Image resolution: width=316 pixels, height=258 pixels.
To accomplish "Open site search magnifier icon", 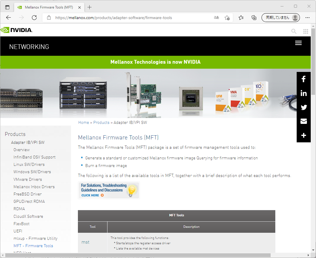I will coord(294,31).
